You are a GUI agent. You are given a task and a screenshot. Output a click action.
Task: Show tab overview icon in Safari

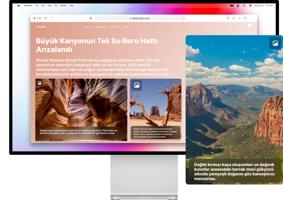pos(245,18)
